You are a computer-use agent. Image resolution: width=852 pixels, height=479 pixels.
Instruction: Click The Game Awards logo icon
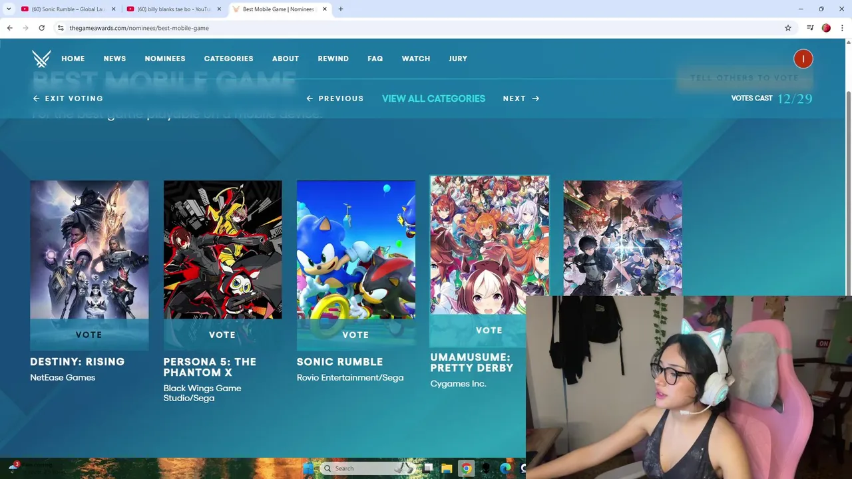pos(41,59)
